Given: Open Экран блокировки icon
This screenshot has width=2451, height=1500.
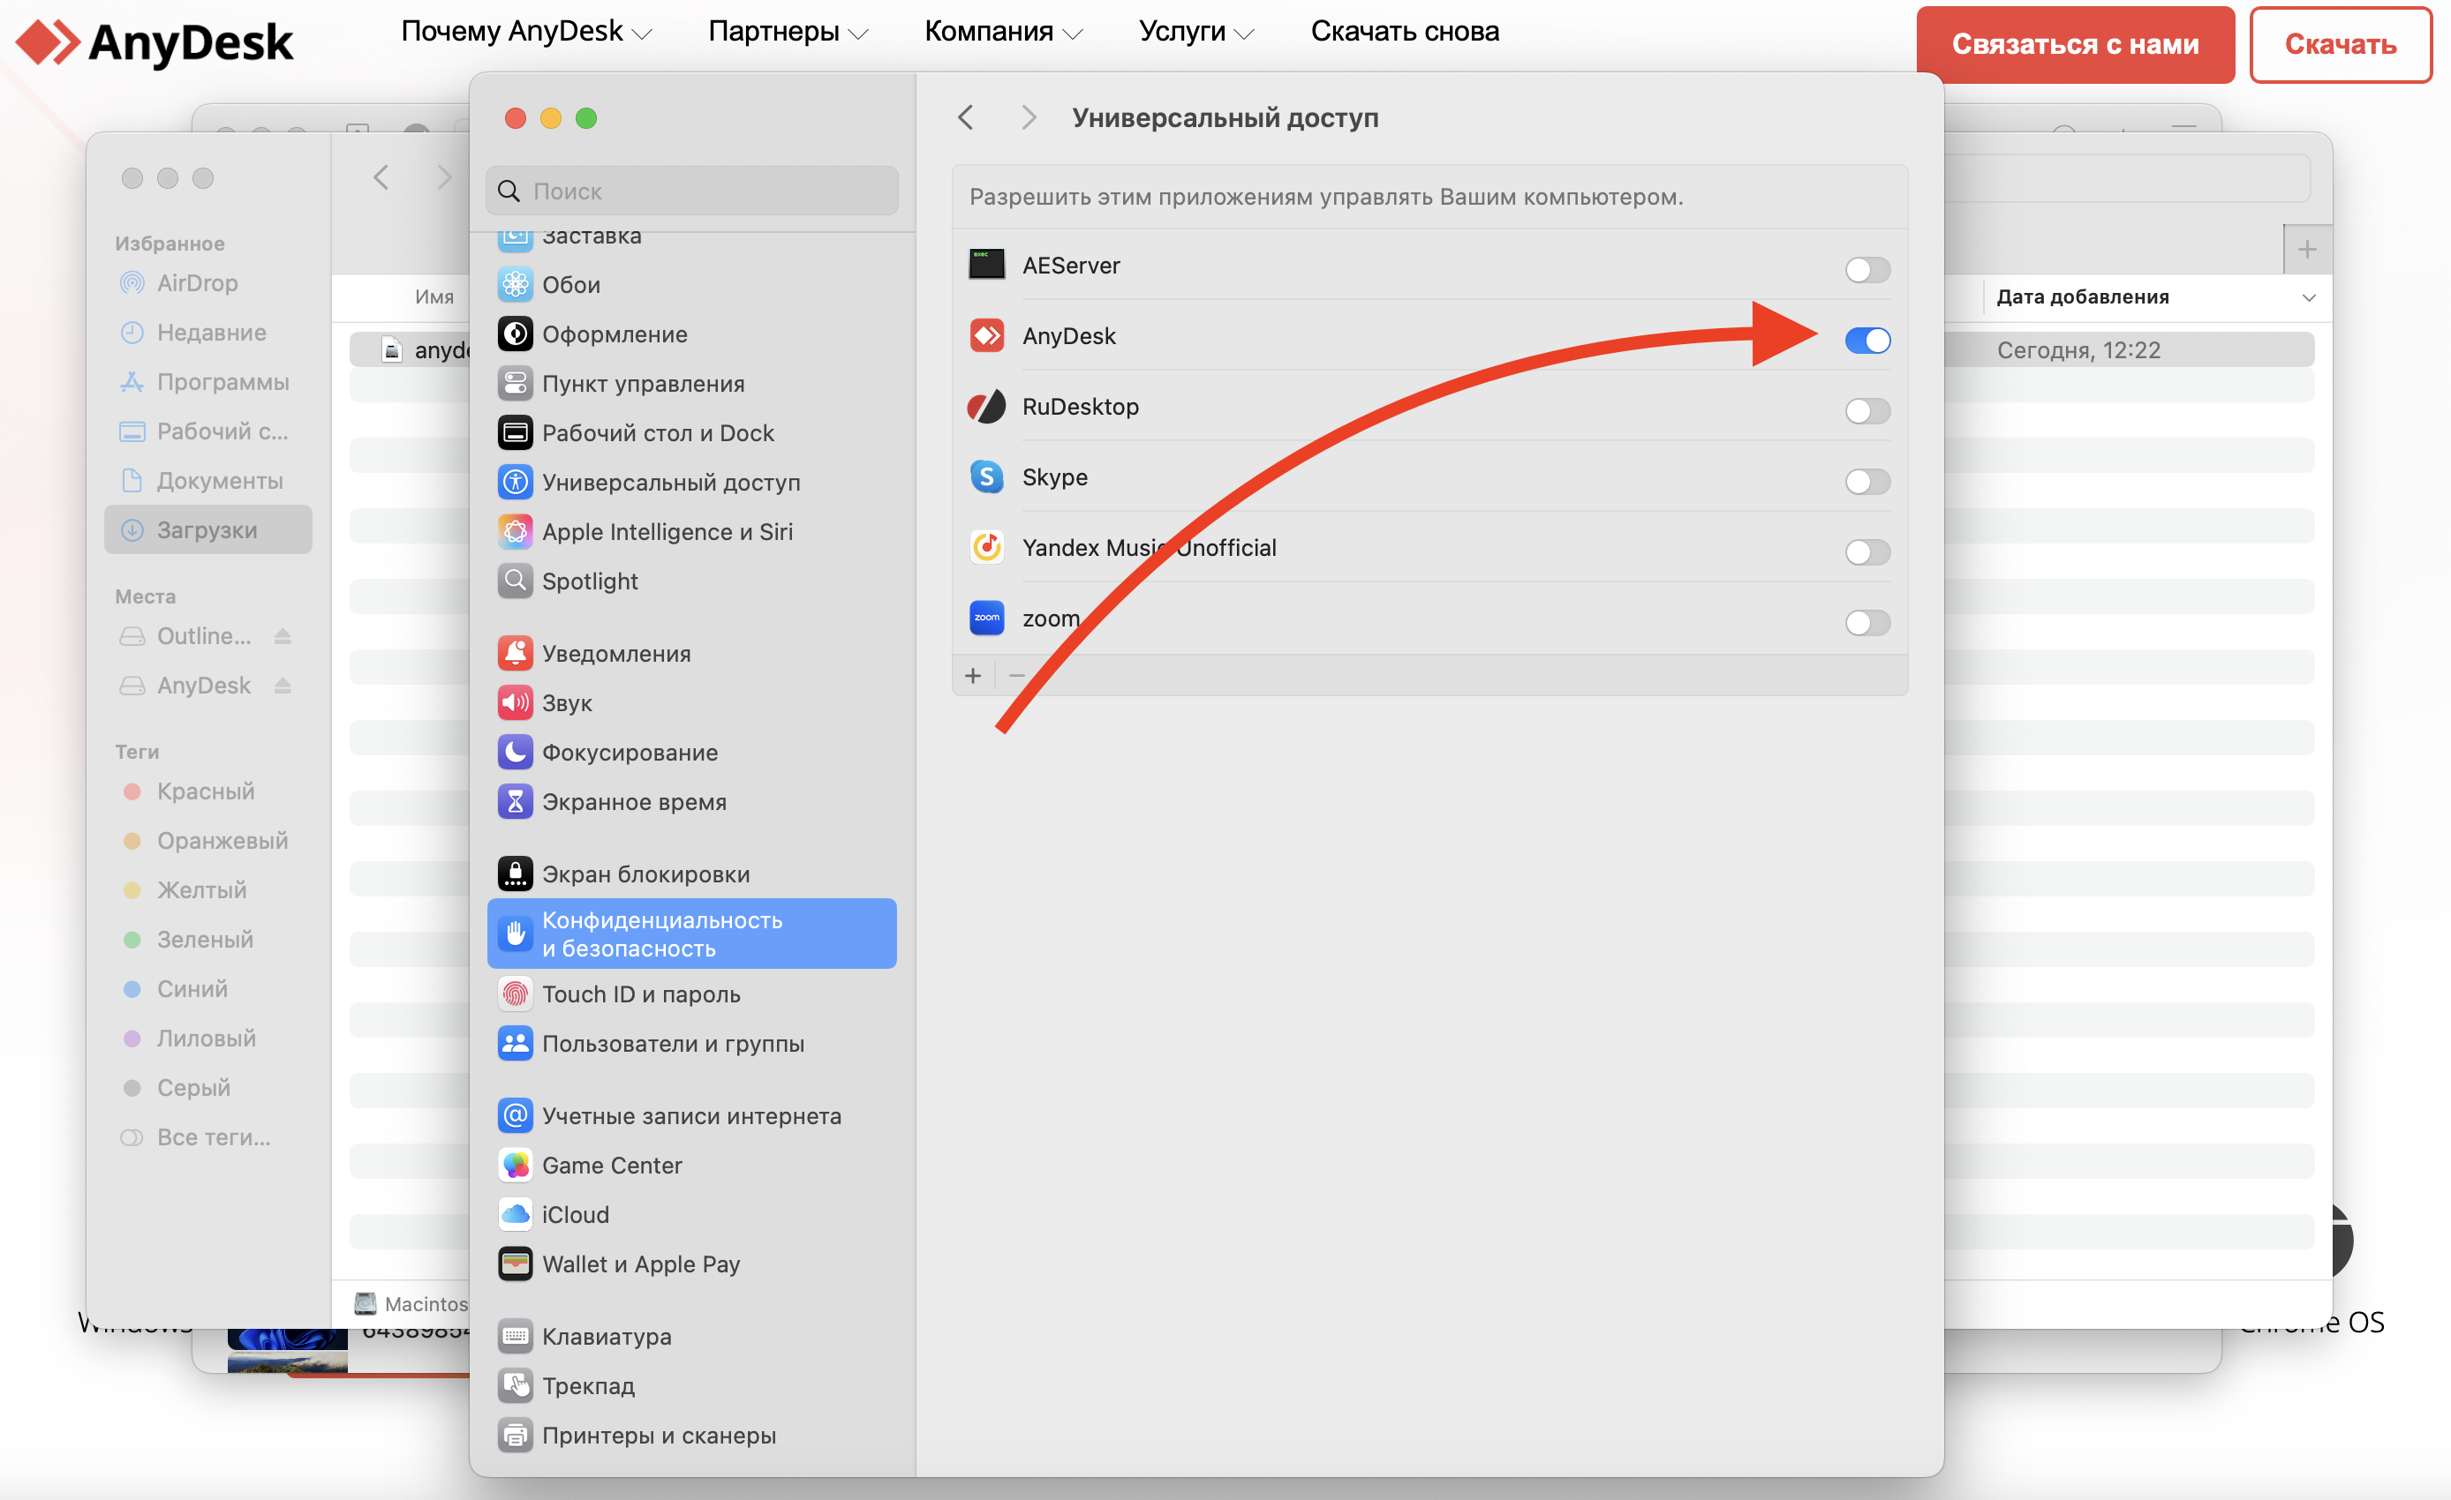Looking at the screenshot, I should tap(514, 874).
